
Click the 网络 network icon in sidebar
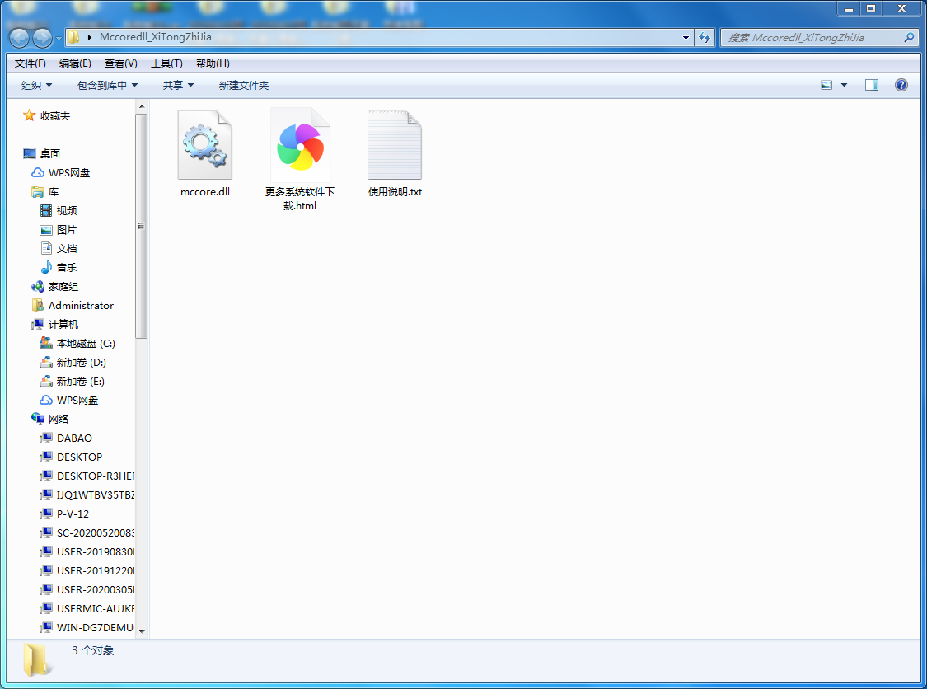point(38,419)
